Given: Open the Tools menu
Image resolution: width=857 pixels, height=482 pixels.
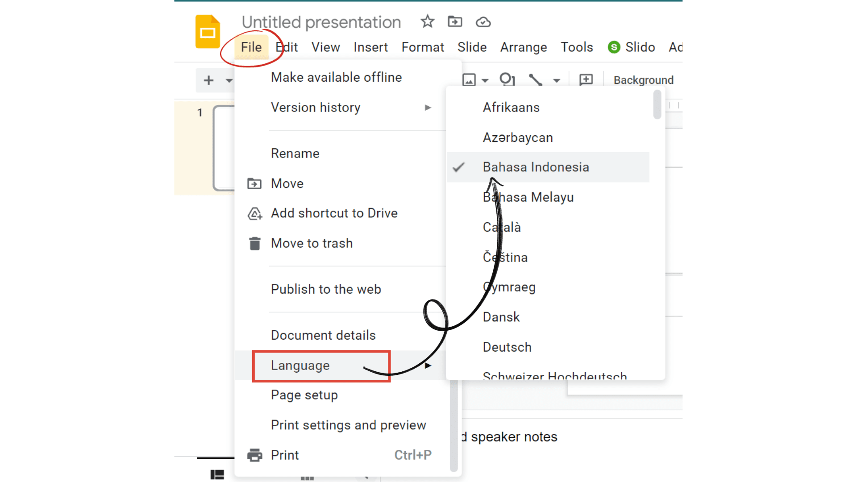Looking at the screenshot, I should 576,47.
